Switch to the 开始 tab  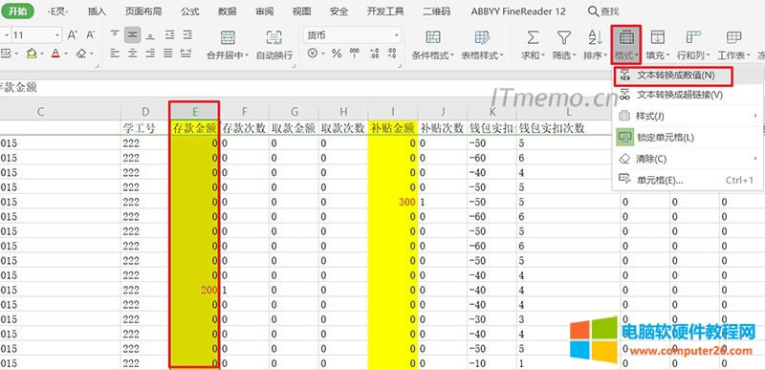pyautogui.click(x=17, y=11)
